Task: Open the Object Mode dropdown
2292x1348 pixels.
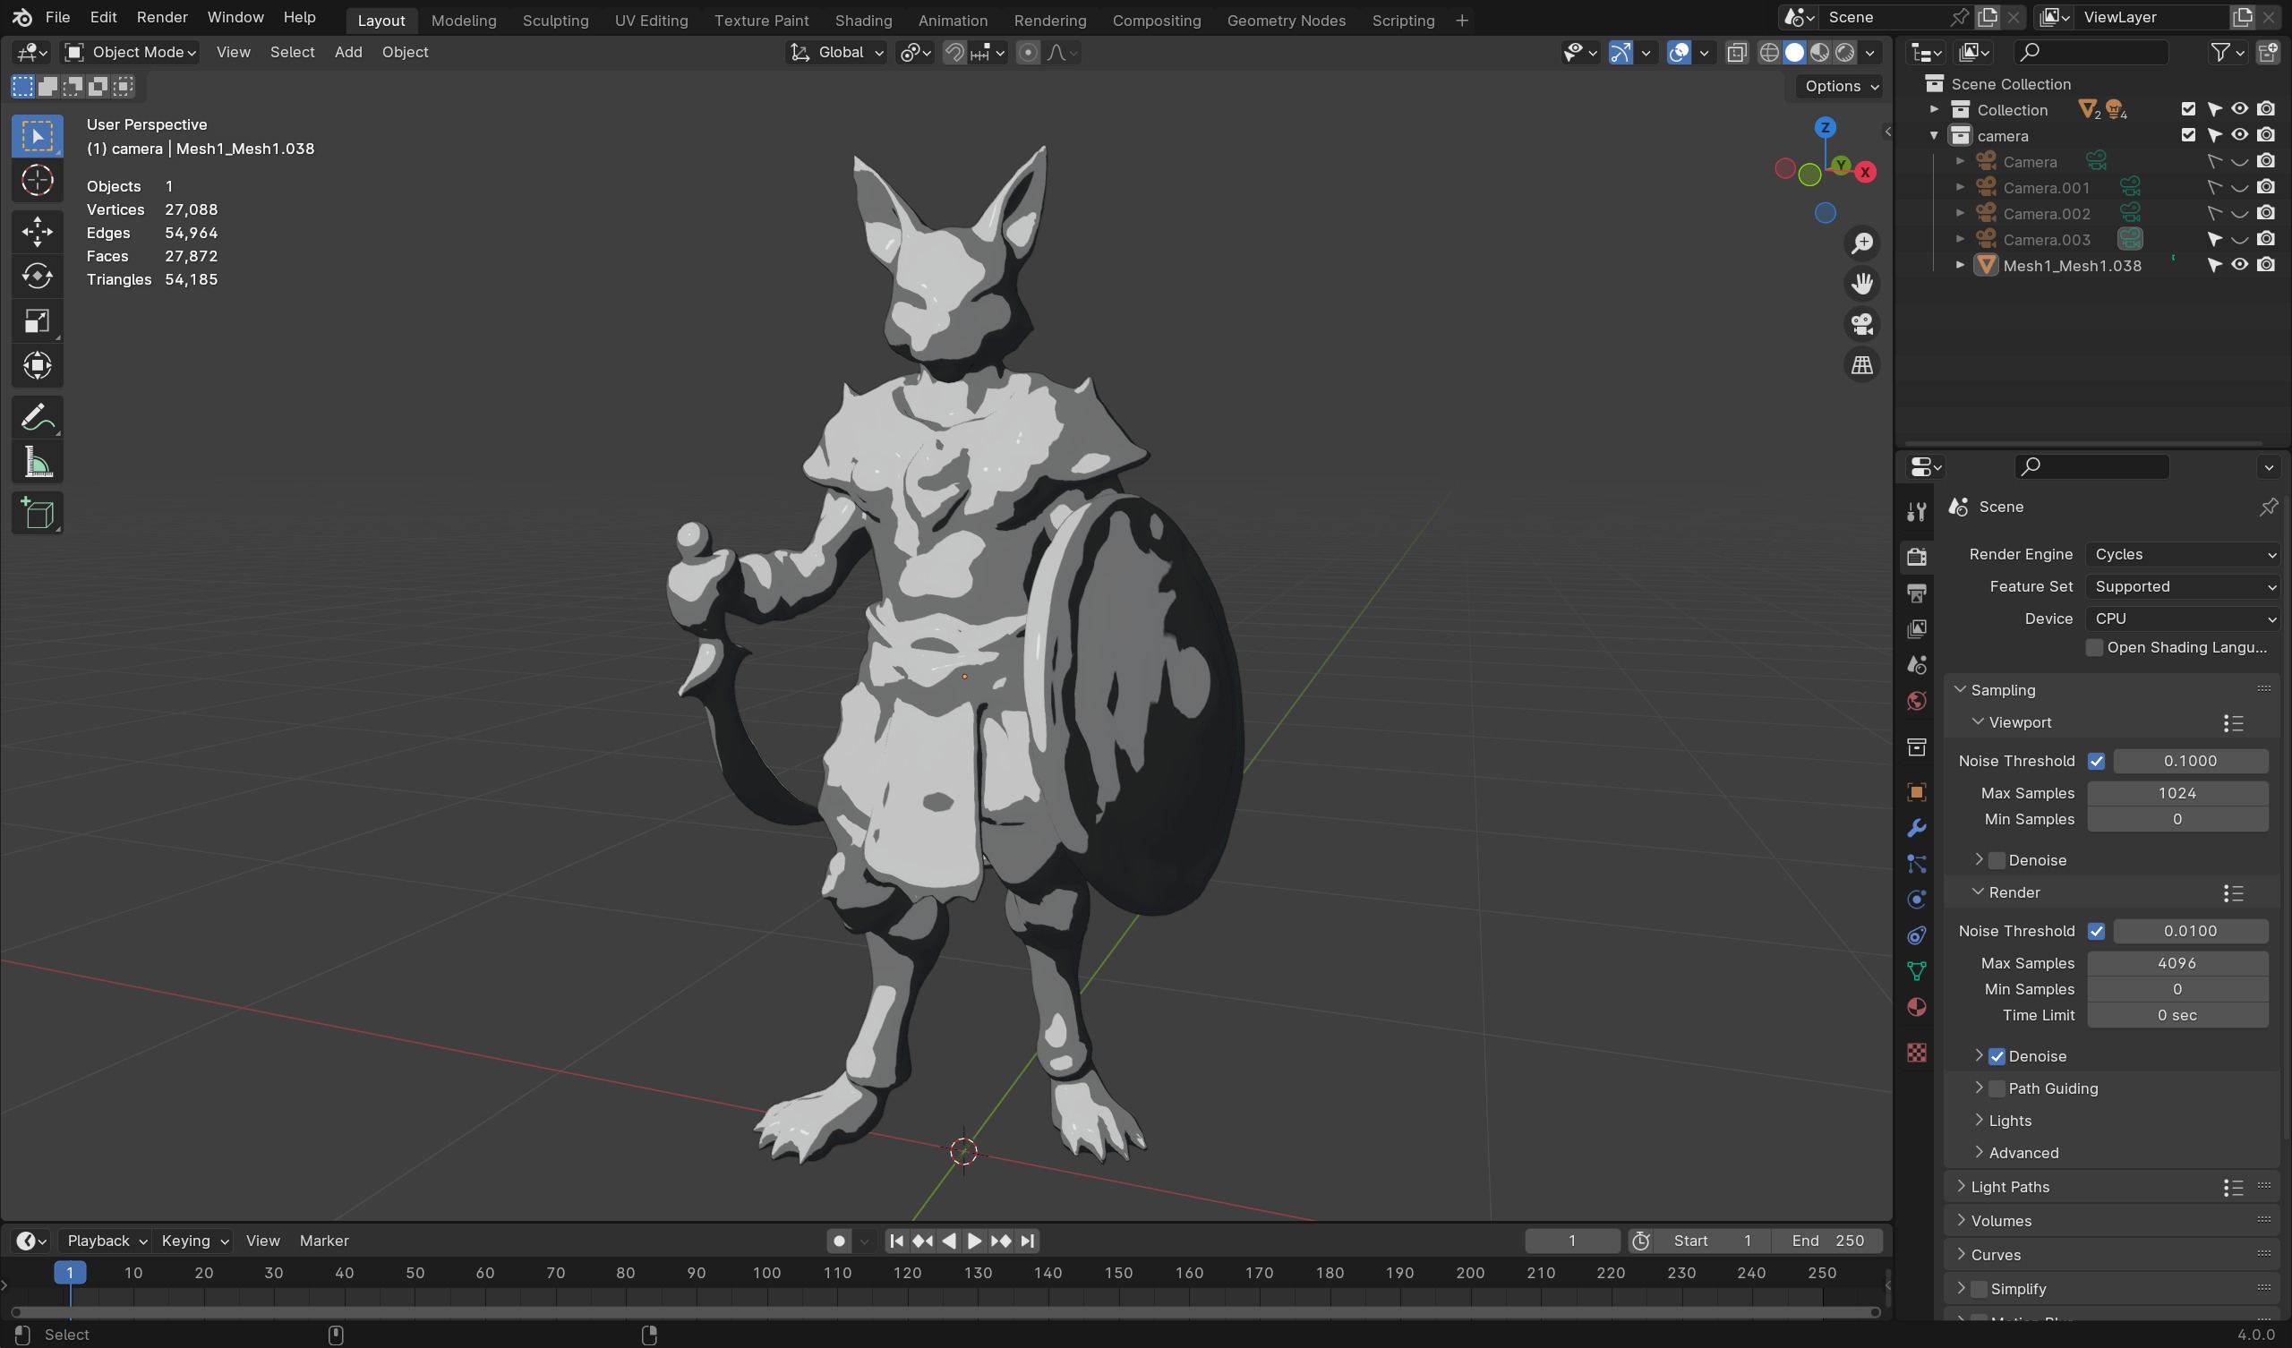Action: pos(131,53)
